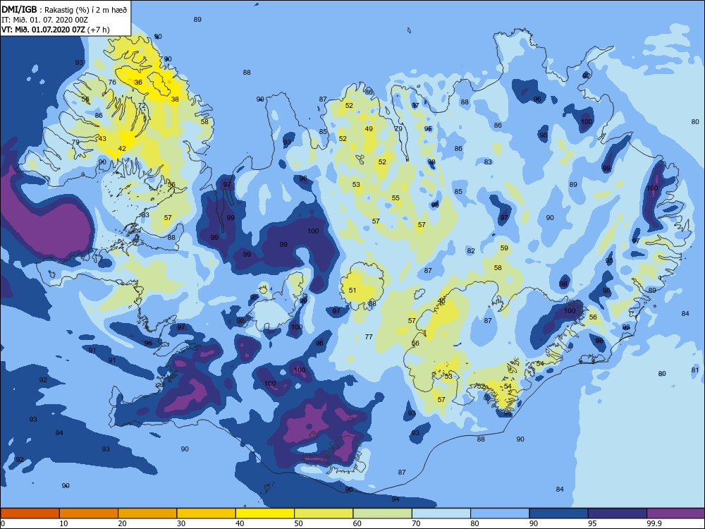Click the value '81' at the east edge
The height and width of the screenshot is (529, 705).
pos(695,370)
